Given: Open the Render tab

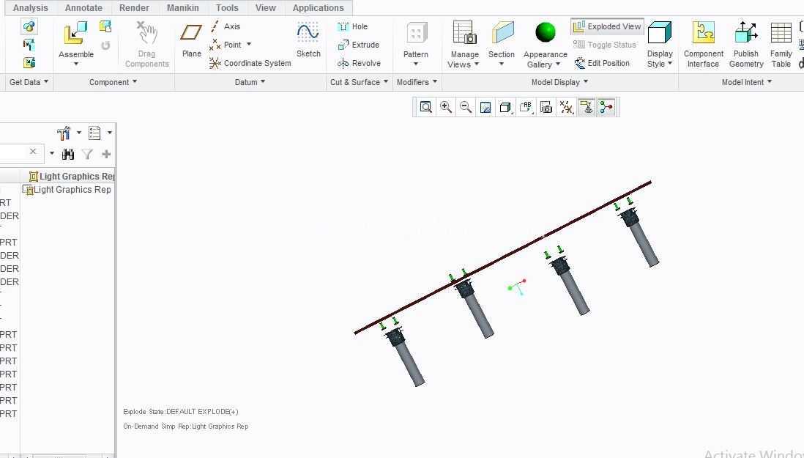Looking at the screenshot, I should (x=134, y=7).
